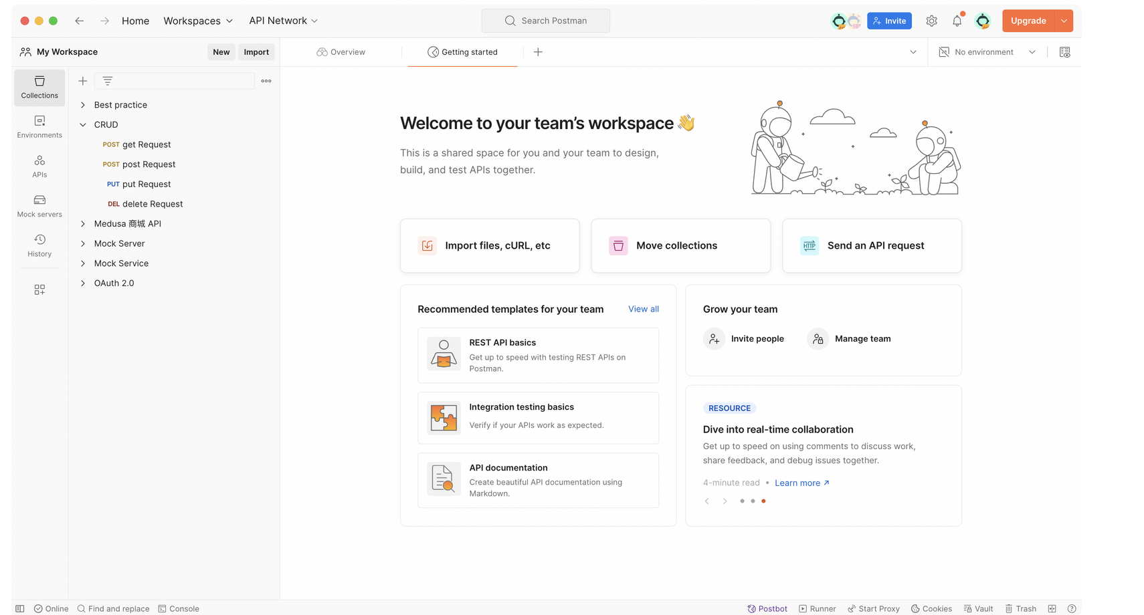This screenshot has height=615, width=1144.
Task: Toggle sidebar with bottom-left icon
Action: pyautogui.click(x=20, y=608)
